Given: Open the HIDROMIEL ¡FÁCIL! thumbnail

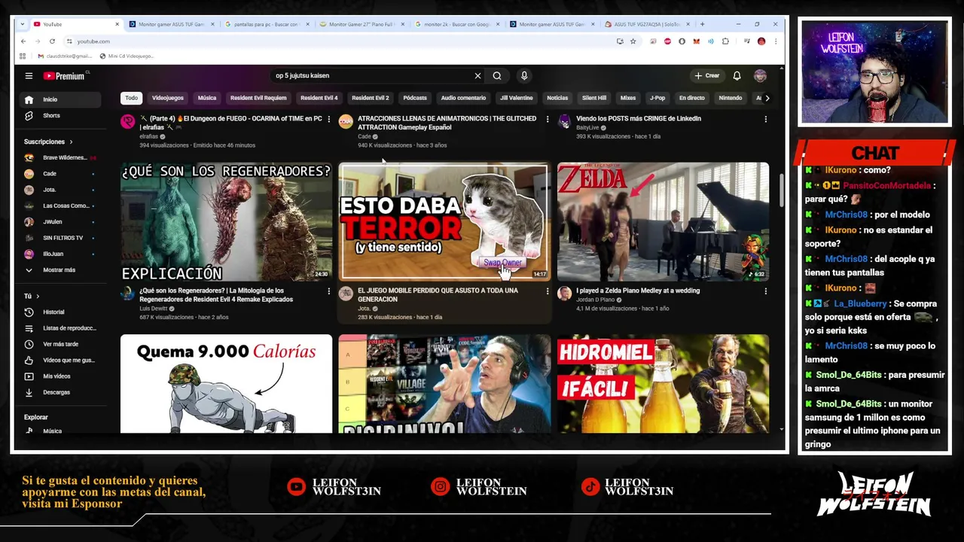Looking at the screenshot, I should point(663,384).
